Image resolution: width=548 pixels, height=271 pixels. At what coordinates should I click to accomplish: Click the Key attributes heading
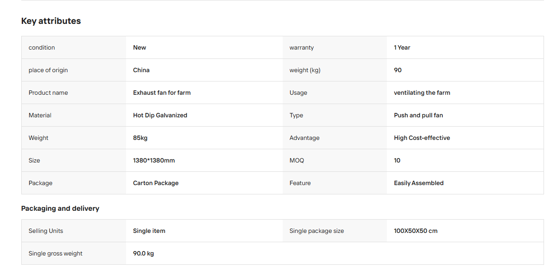tap(51, 21)
